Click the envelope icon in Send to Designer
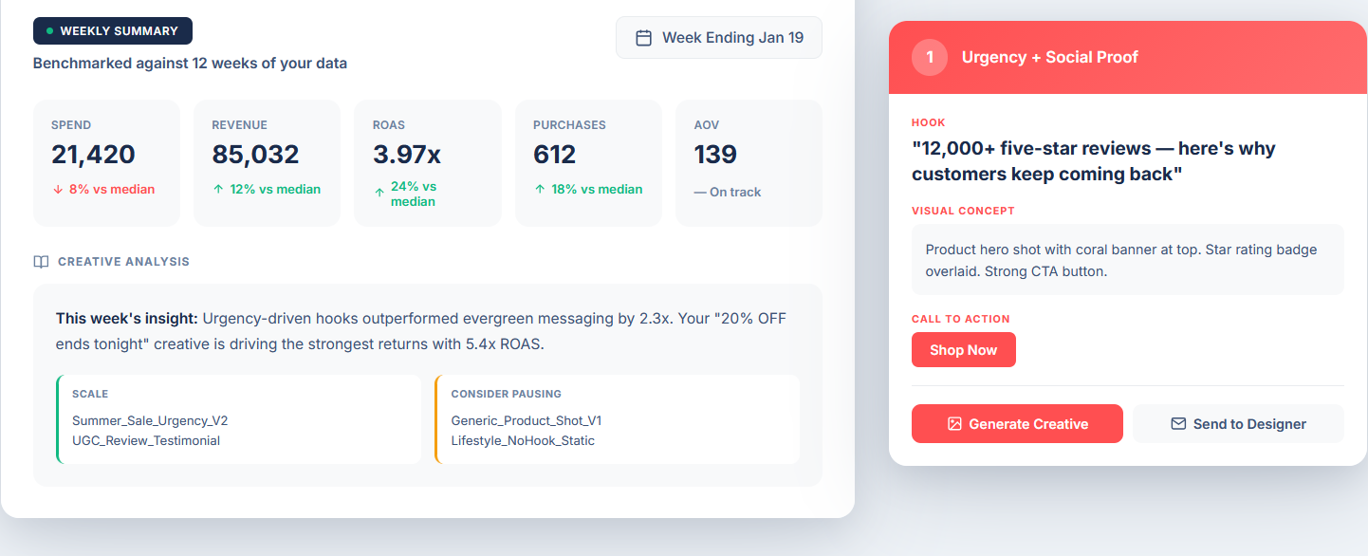 [1178, 424]
